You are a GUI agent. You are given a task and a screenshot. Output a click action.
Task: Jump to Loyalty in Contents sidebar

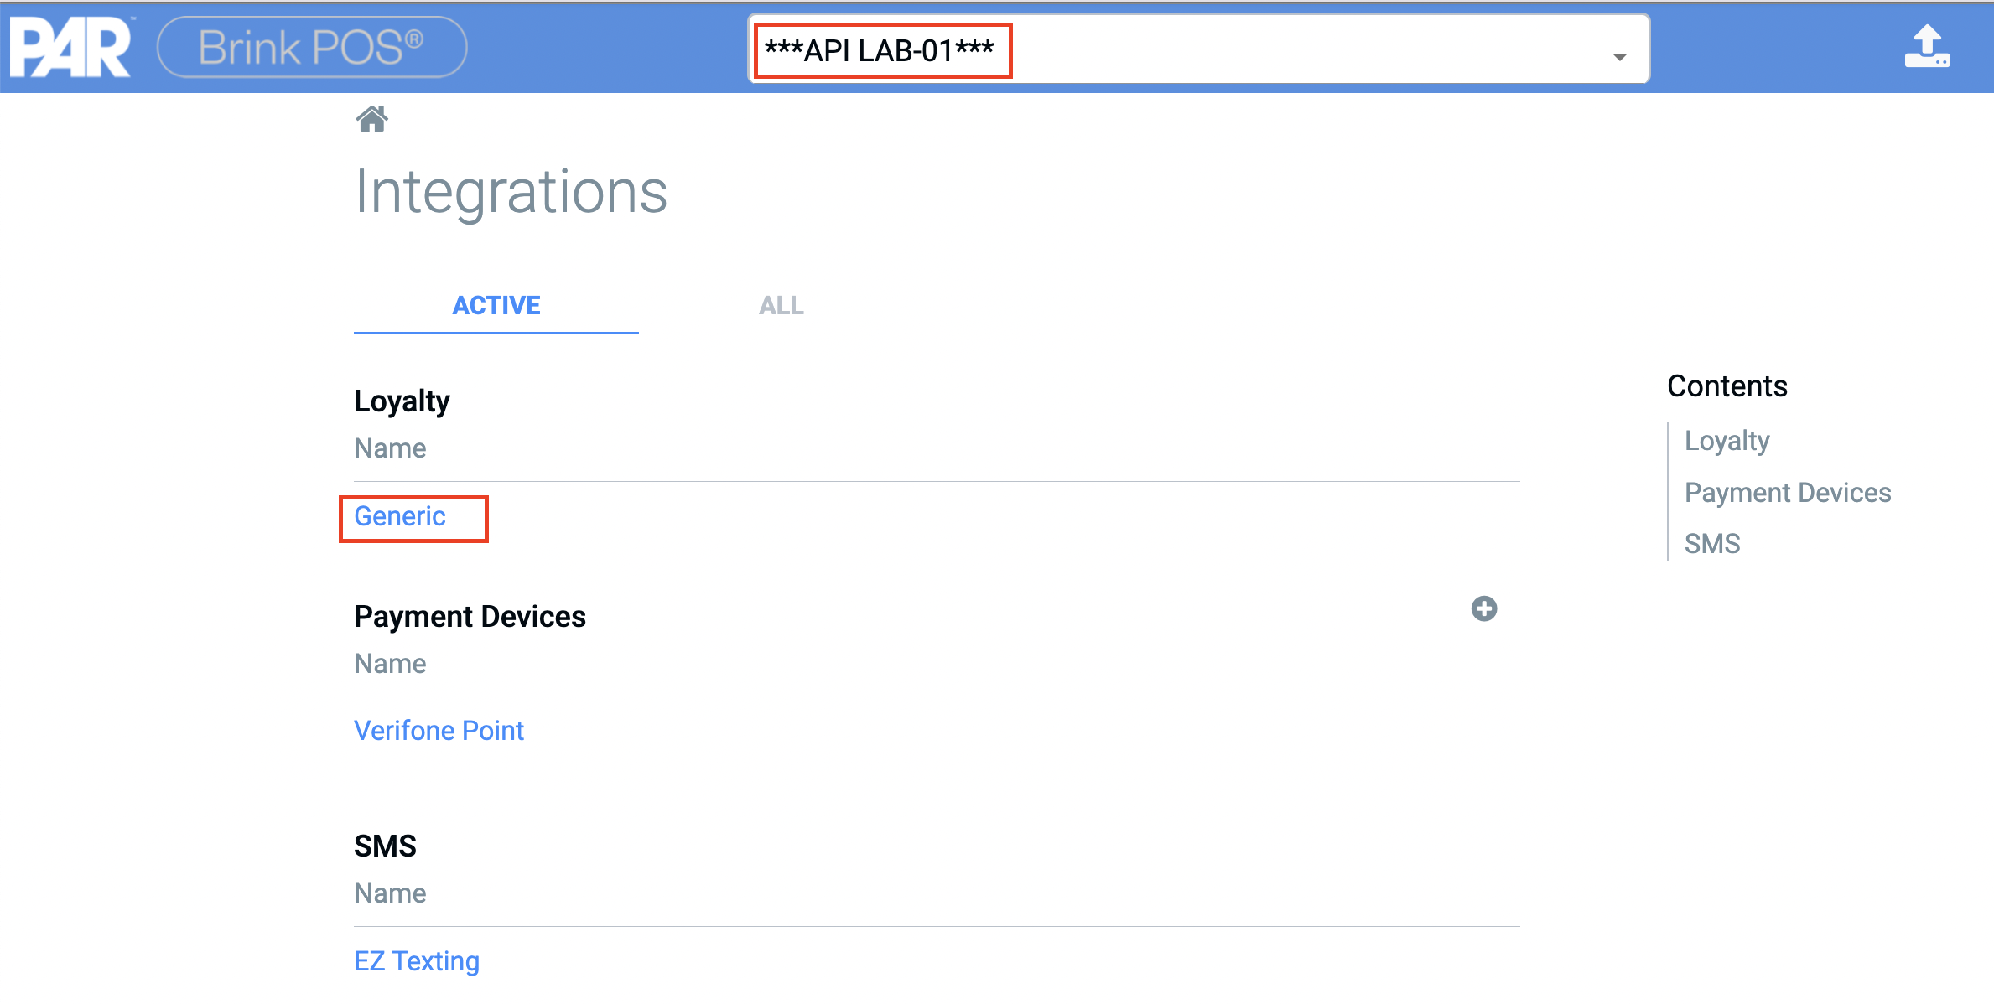tap(1727, 441)
